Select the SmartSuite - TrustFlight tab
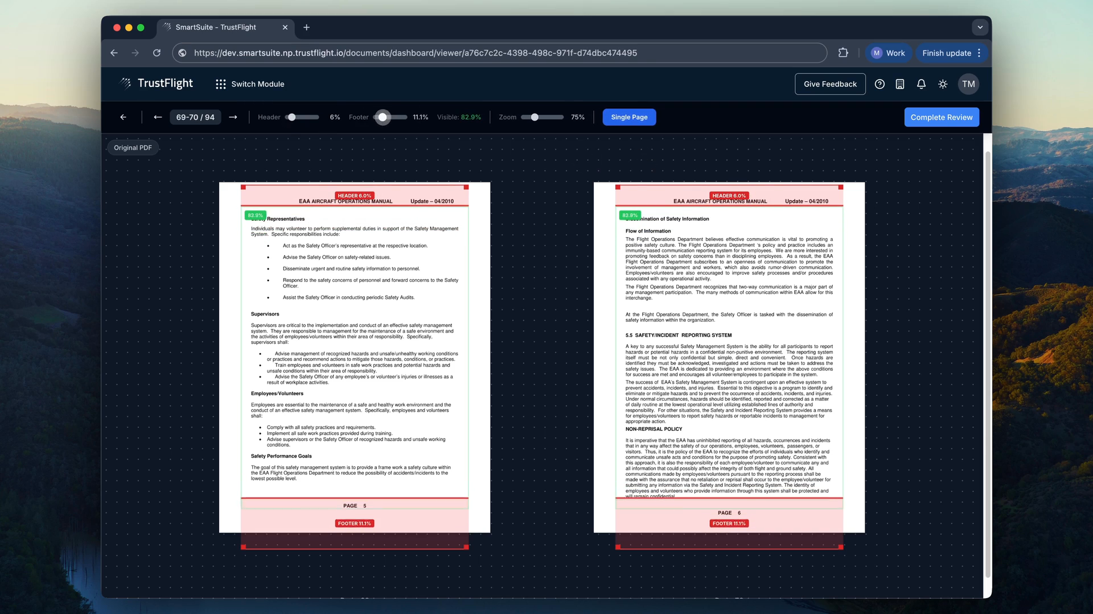This screenshot has height=614, width=1093. 216,27
